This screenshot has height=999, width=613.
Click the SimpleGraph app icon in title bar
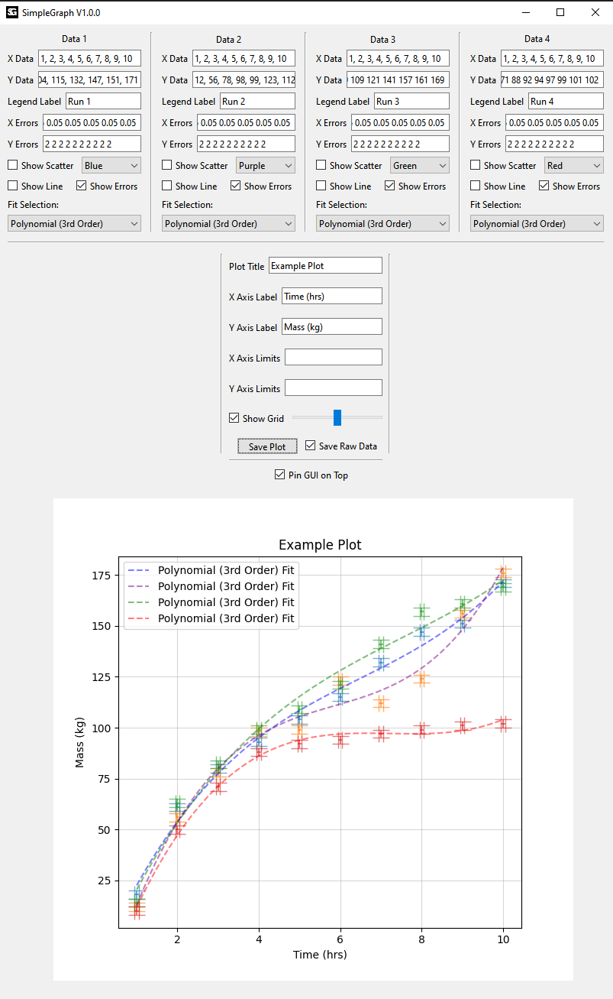[x=12, y=12]
